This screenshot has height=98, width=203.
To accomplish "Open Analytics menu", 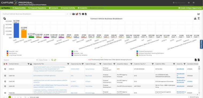I will [82, 8].
